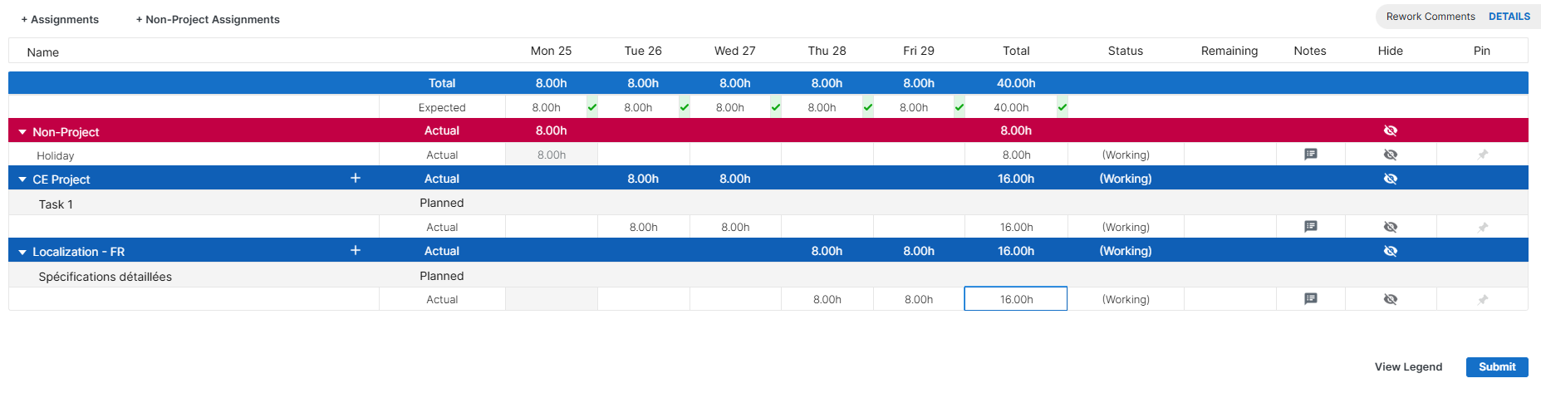Show rework comments DETAILS

[x=1509, y=17]
